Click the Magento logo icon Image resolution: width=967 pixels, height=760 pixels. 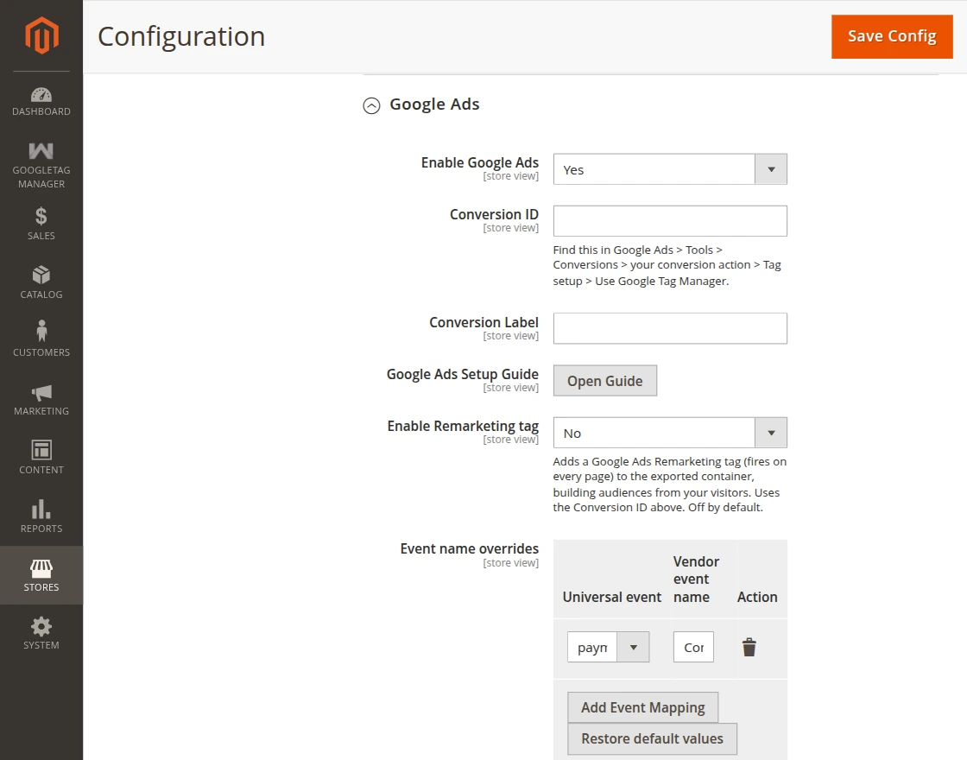coord(41,35)
